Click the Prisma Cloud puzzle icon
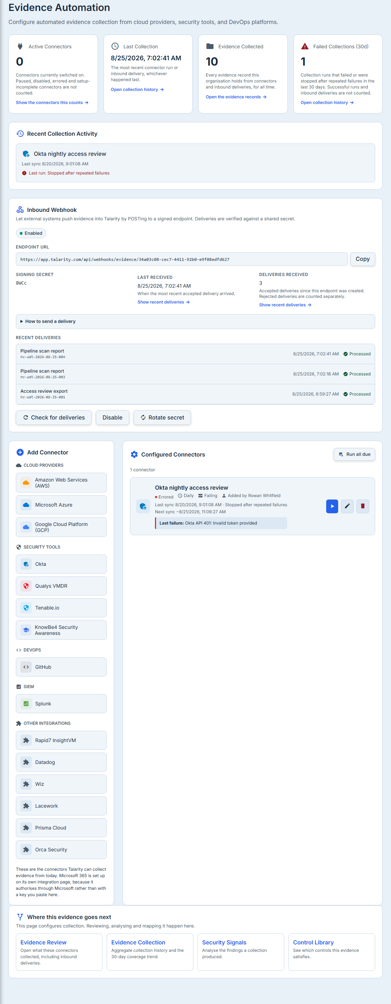Viewport: 391px width, 1004px height. pos(26,827)
